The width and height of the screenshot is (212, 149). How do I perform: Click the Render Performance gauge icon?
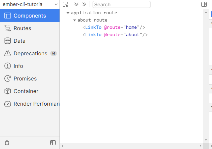(x=8, y=104)
